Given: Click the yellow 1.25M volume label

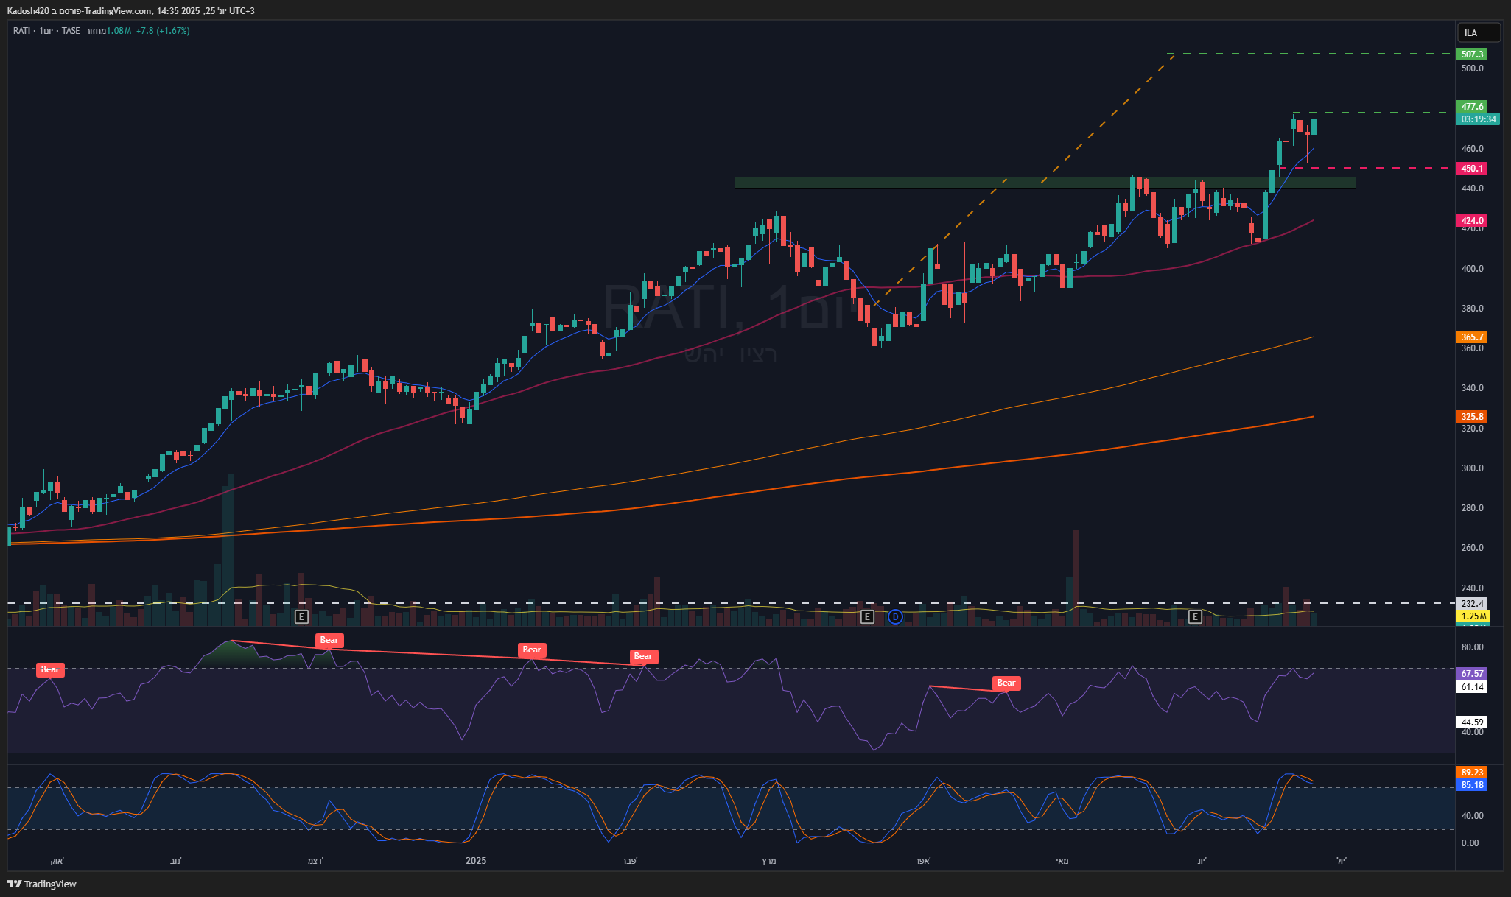Looking at the screenshot, I should (x=1472, y=616).
